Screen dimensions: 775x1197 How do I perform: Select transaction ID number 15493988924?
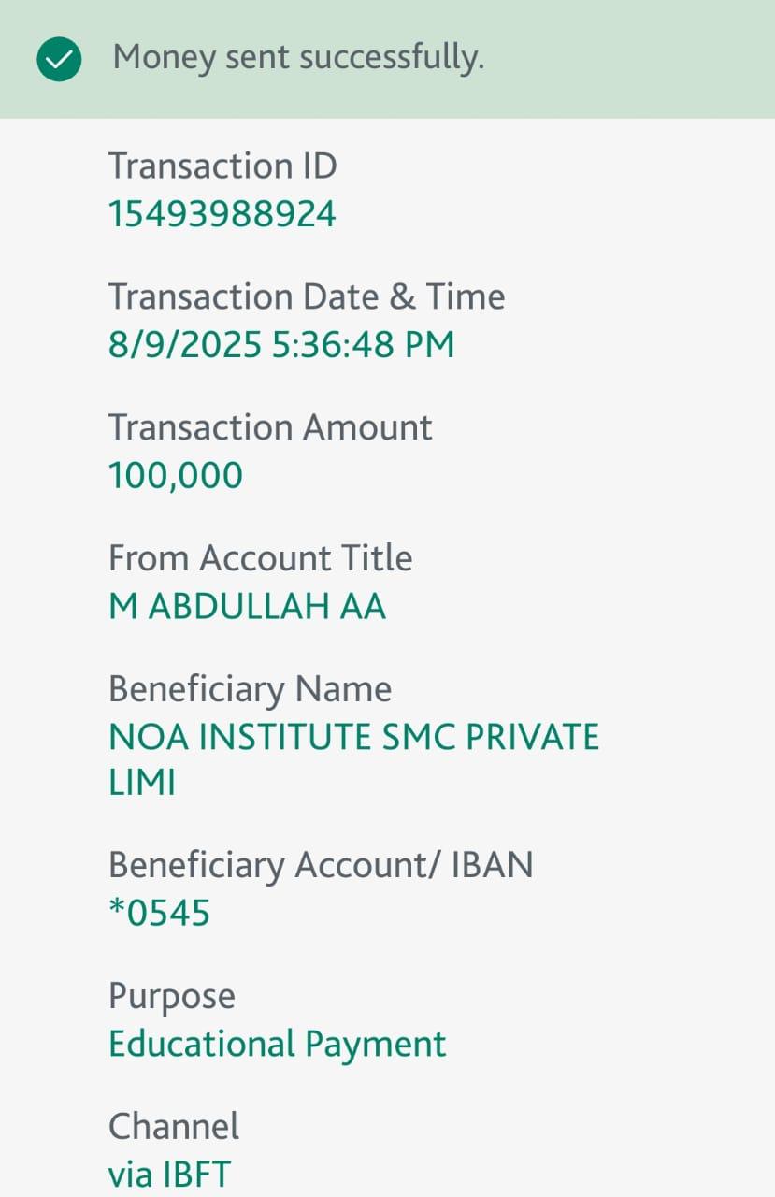click(222, 214)
